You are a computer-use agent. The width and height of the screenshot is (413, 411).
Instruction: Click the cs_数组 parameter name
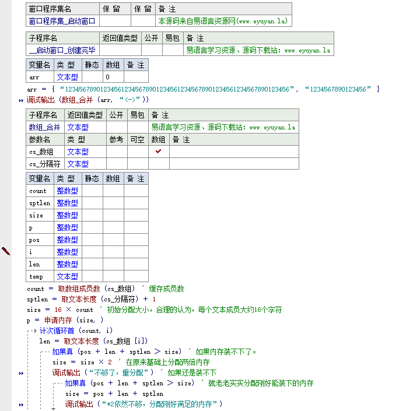tap(45, 152)
